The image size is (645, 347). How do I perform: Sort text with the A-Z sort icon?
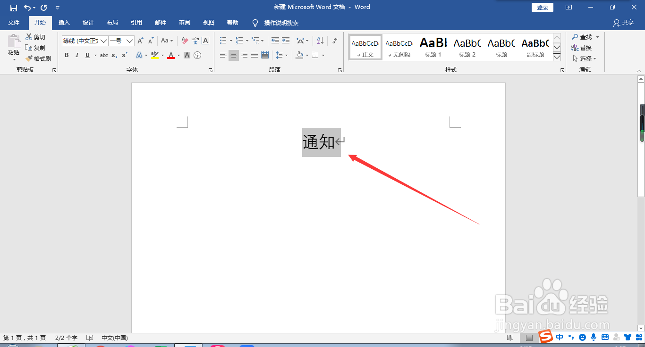(x=320, y=41)
